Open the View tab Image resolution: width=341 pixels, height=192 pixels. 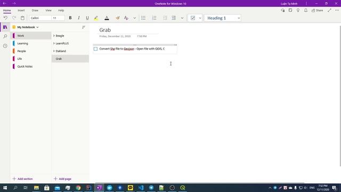(x=48, y=10)
